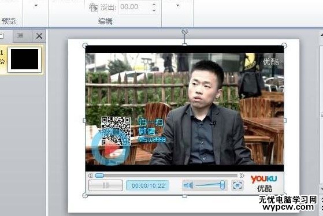Click the volume slider knob

coord(222,185)
